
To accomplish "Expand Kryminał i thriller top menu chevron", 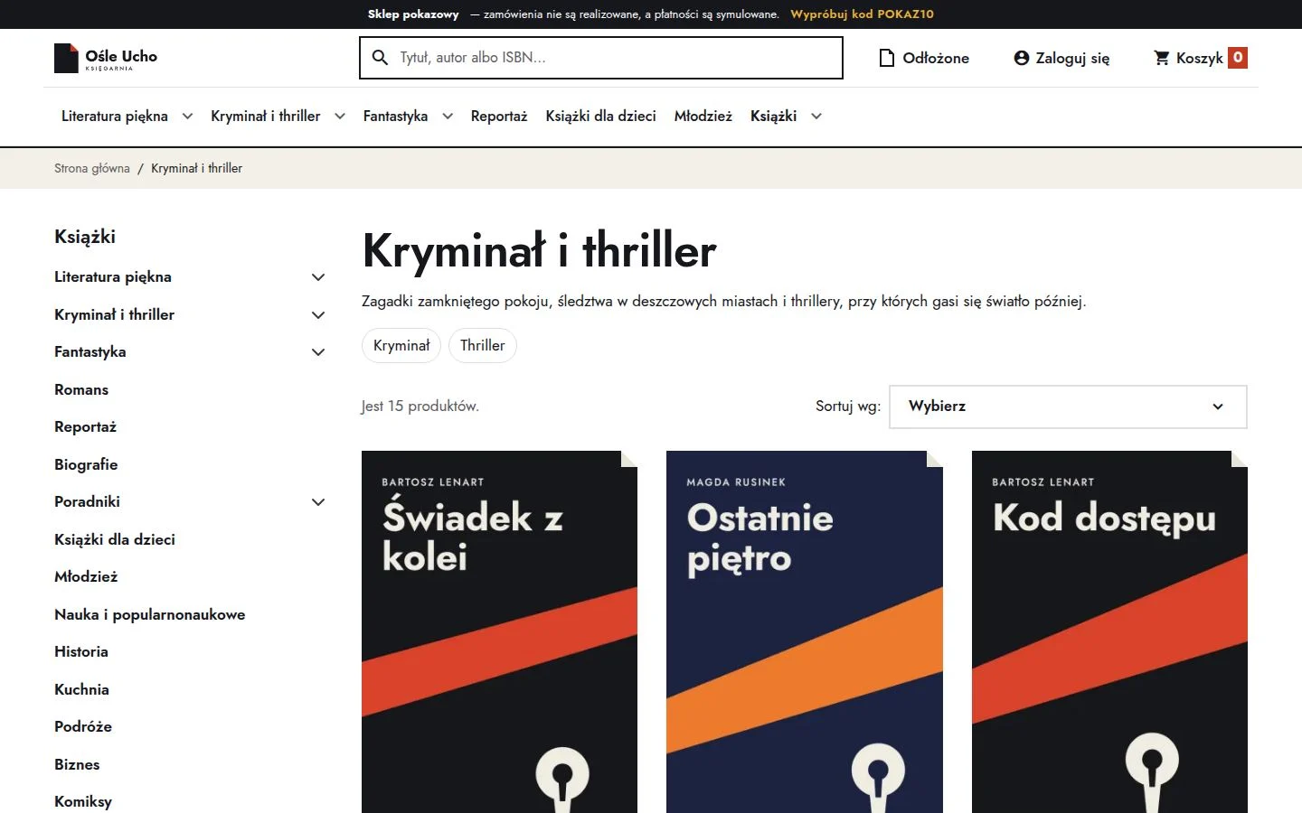I will pyautogui.click(x=340, y=117).
